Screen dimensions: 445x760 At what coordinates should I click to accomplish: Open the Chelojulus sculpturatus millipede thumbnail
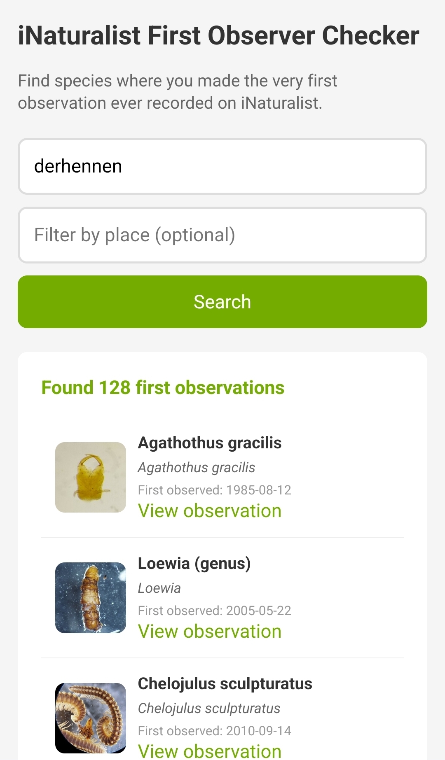click(x=91, y=718)
